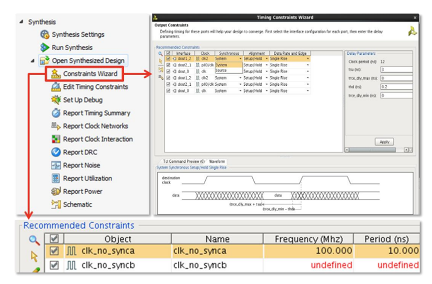Click the tsu (ns) input field
This screenshot has height=284, width=432.
pos(396,70)
